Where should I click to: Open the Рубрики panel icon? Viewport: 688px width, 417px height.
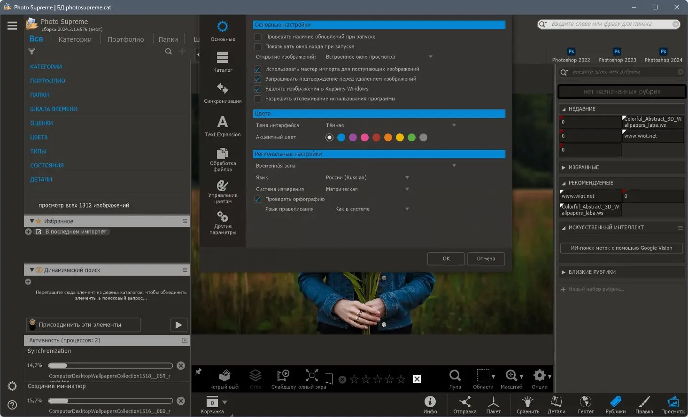pos(615,404)
